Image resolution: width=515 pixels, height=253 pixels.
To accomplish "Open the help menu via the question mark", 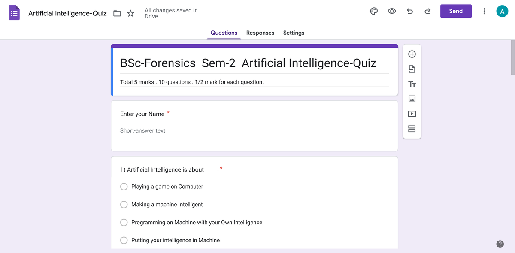I will click(x=500, y=244).
